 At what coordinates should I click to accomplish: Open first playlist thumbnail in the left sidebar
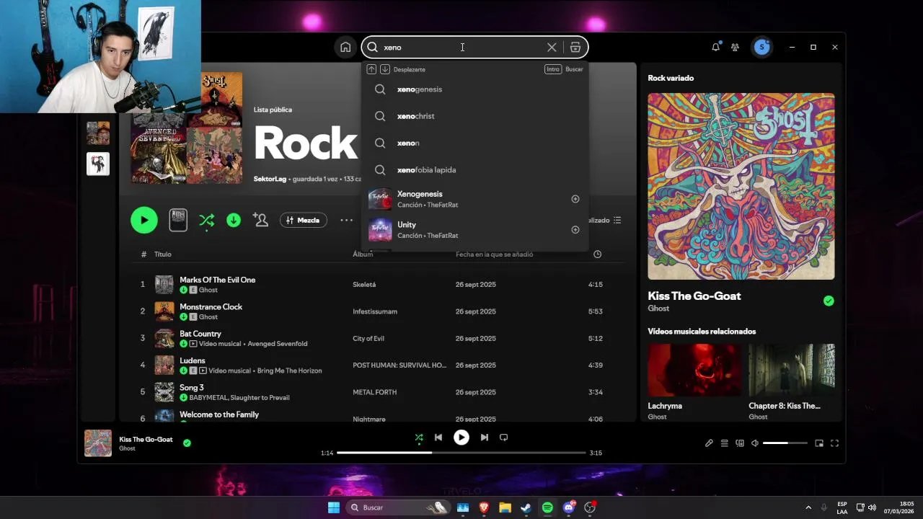[98, 133]
